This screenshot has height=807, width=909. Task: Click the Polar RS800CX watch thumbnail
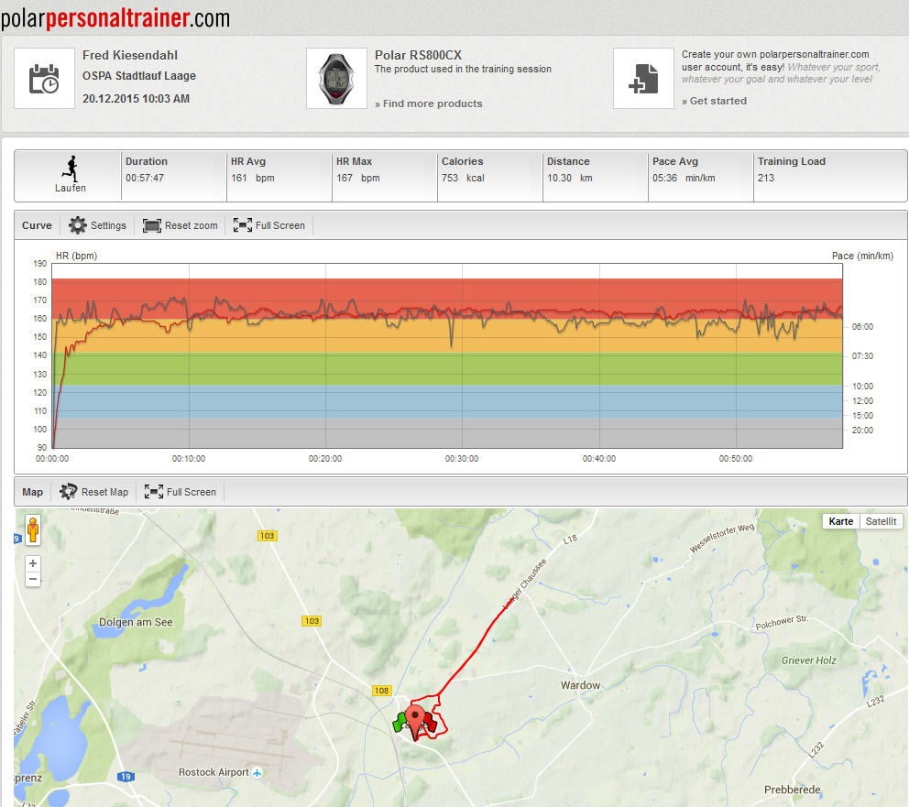336,78
